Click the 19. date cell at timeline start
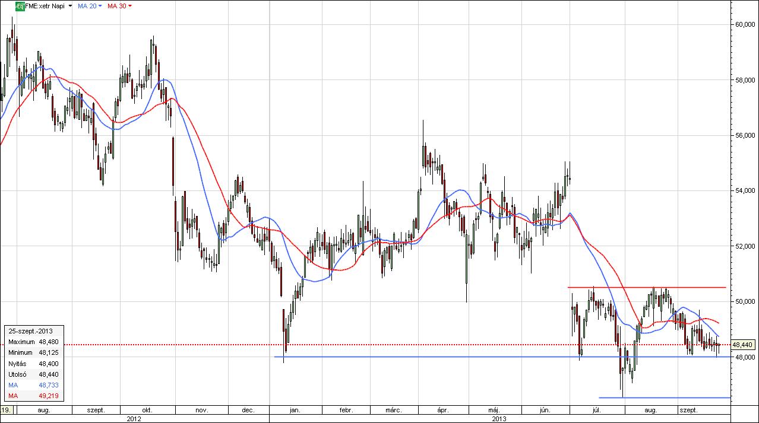The image size is (759, 423). [x=7, y=410]
